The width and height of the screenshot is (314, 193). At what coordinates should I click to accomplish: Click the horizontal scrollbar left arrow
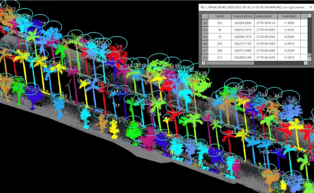(x=203, y=63)
